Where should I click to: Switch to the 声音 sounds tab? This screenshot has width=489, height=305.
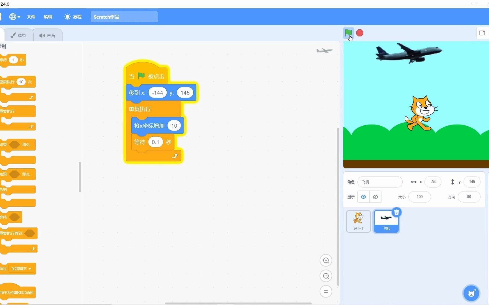tap(48, 35)
